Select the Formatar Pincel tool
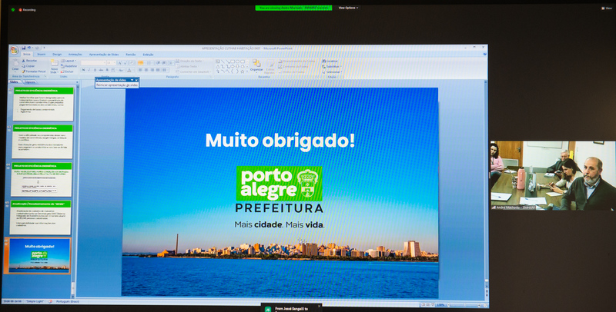 34,71
